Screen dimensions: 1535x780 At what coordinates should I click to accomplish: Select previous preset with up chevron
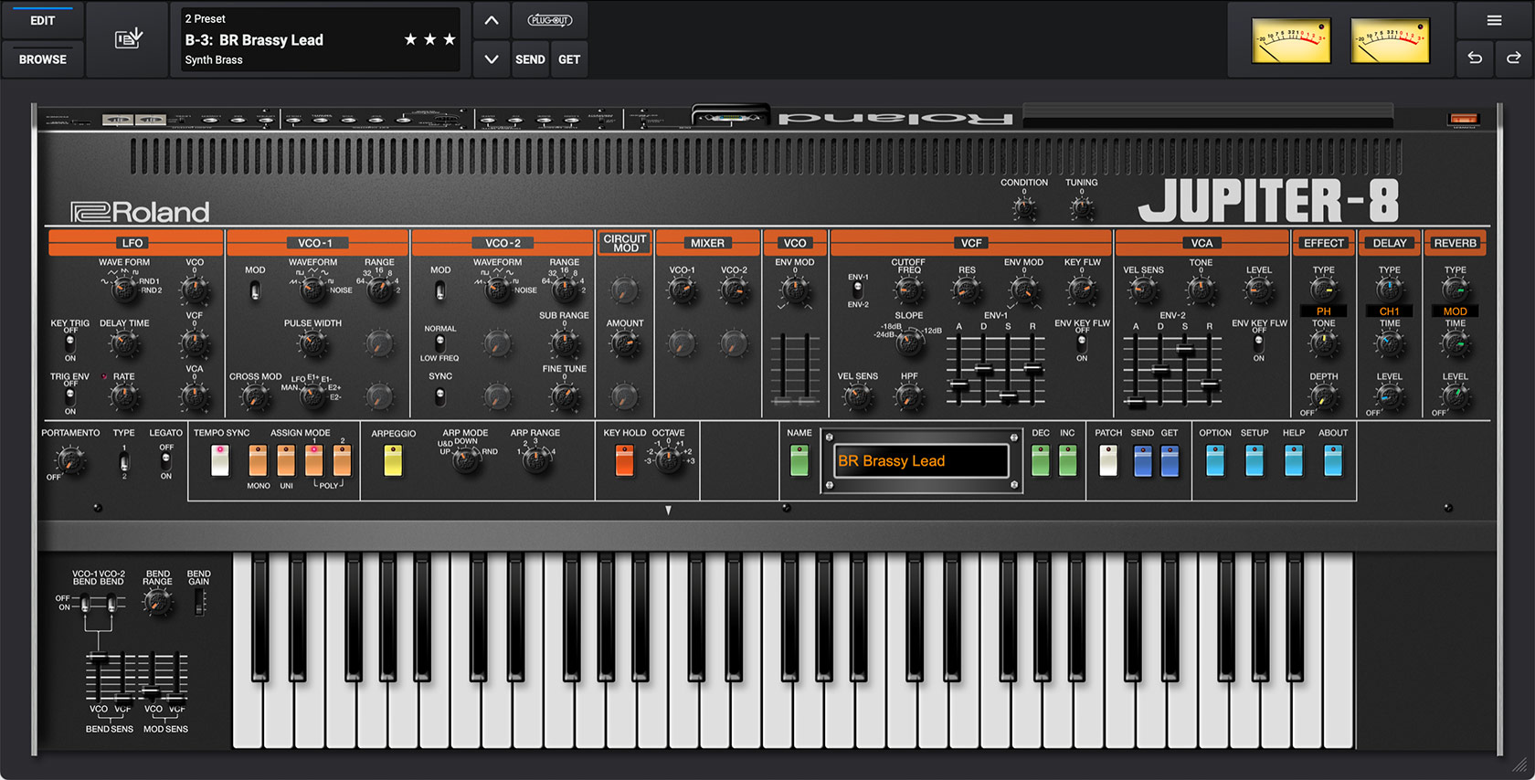(492, 20)
